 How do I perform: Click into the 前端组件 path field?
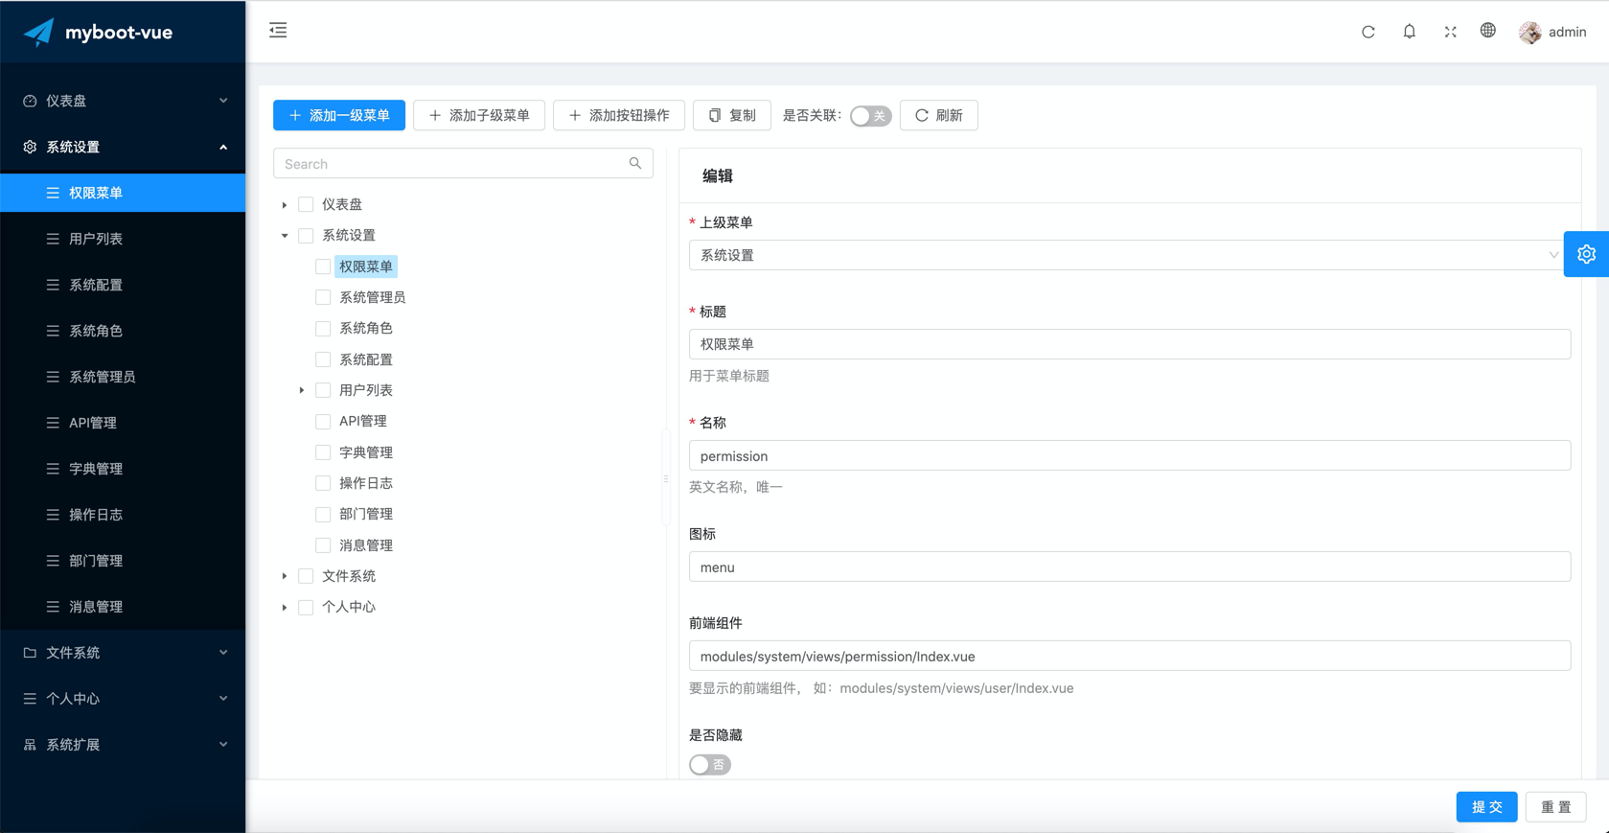[x=1130, y=657]
